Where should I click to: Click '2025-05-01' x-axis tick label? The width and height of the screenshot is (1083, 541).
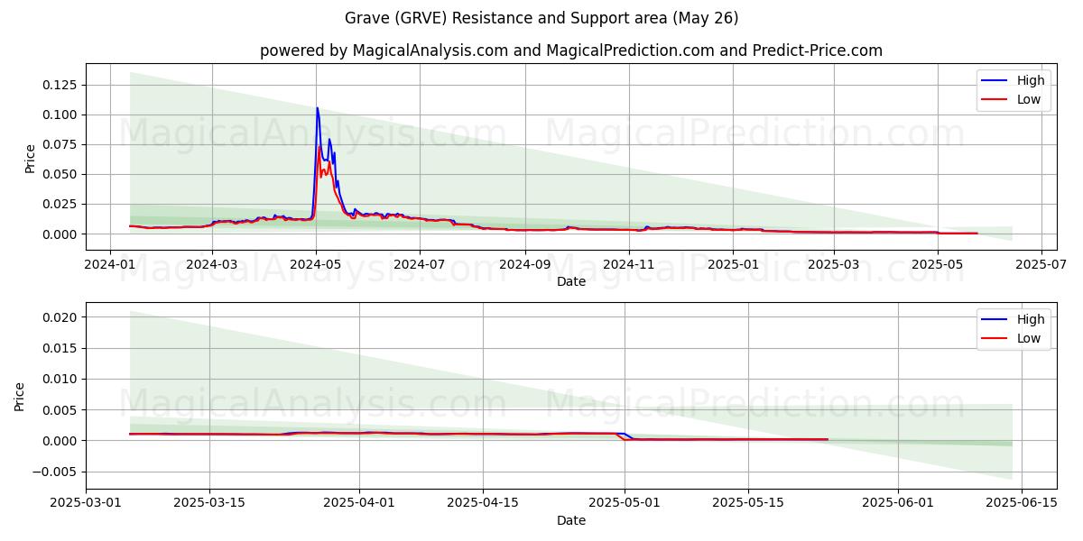pos(624,504)
